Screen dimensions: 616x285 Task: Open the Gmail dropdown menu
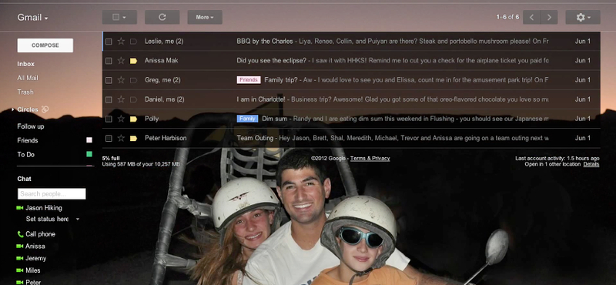click(32, 18)
